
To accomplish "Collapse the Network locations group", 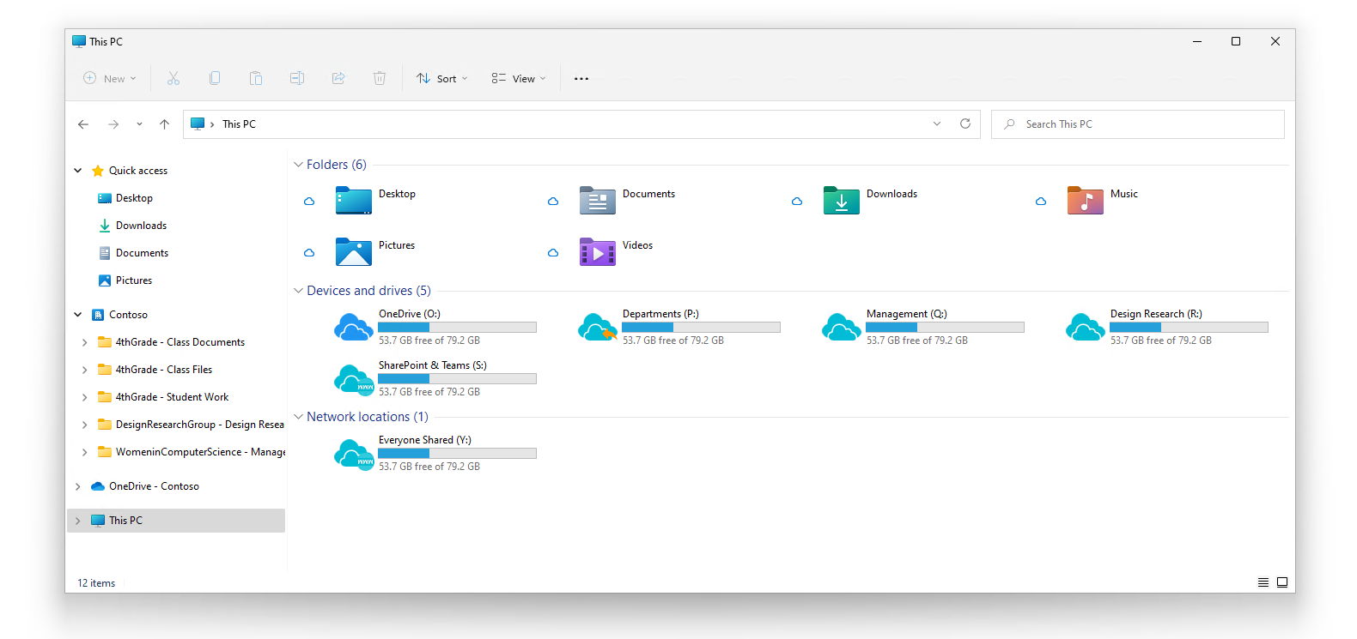I will (298, 417).
